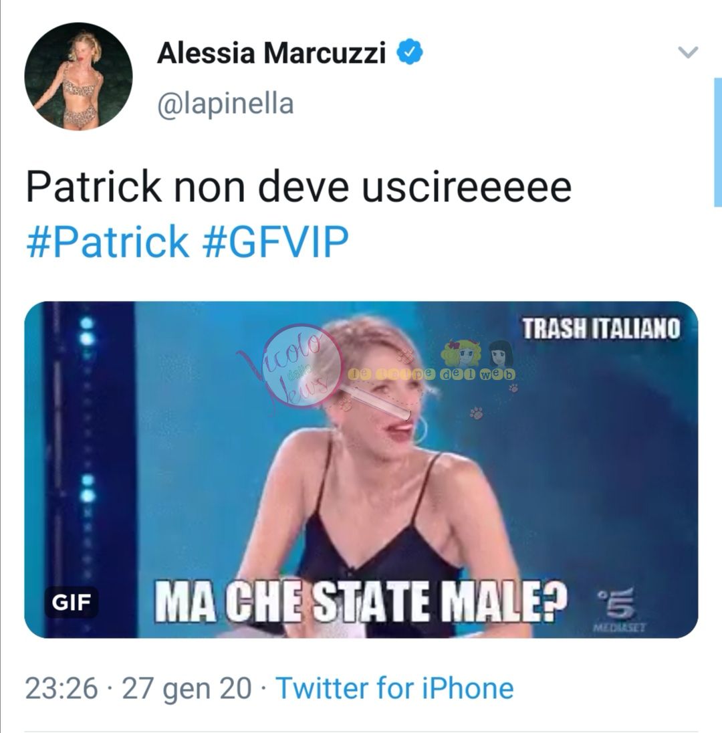Click the paw print watermark icon

pyautogui.click(x=476, y=413)
